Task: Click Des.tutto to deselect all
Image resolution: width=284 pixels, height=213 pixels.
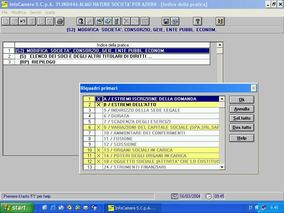Action: 242,127
